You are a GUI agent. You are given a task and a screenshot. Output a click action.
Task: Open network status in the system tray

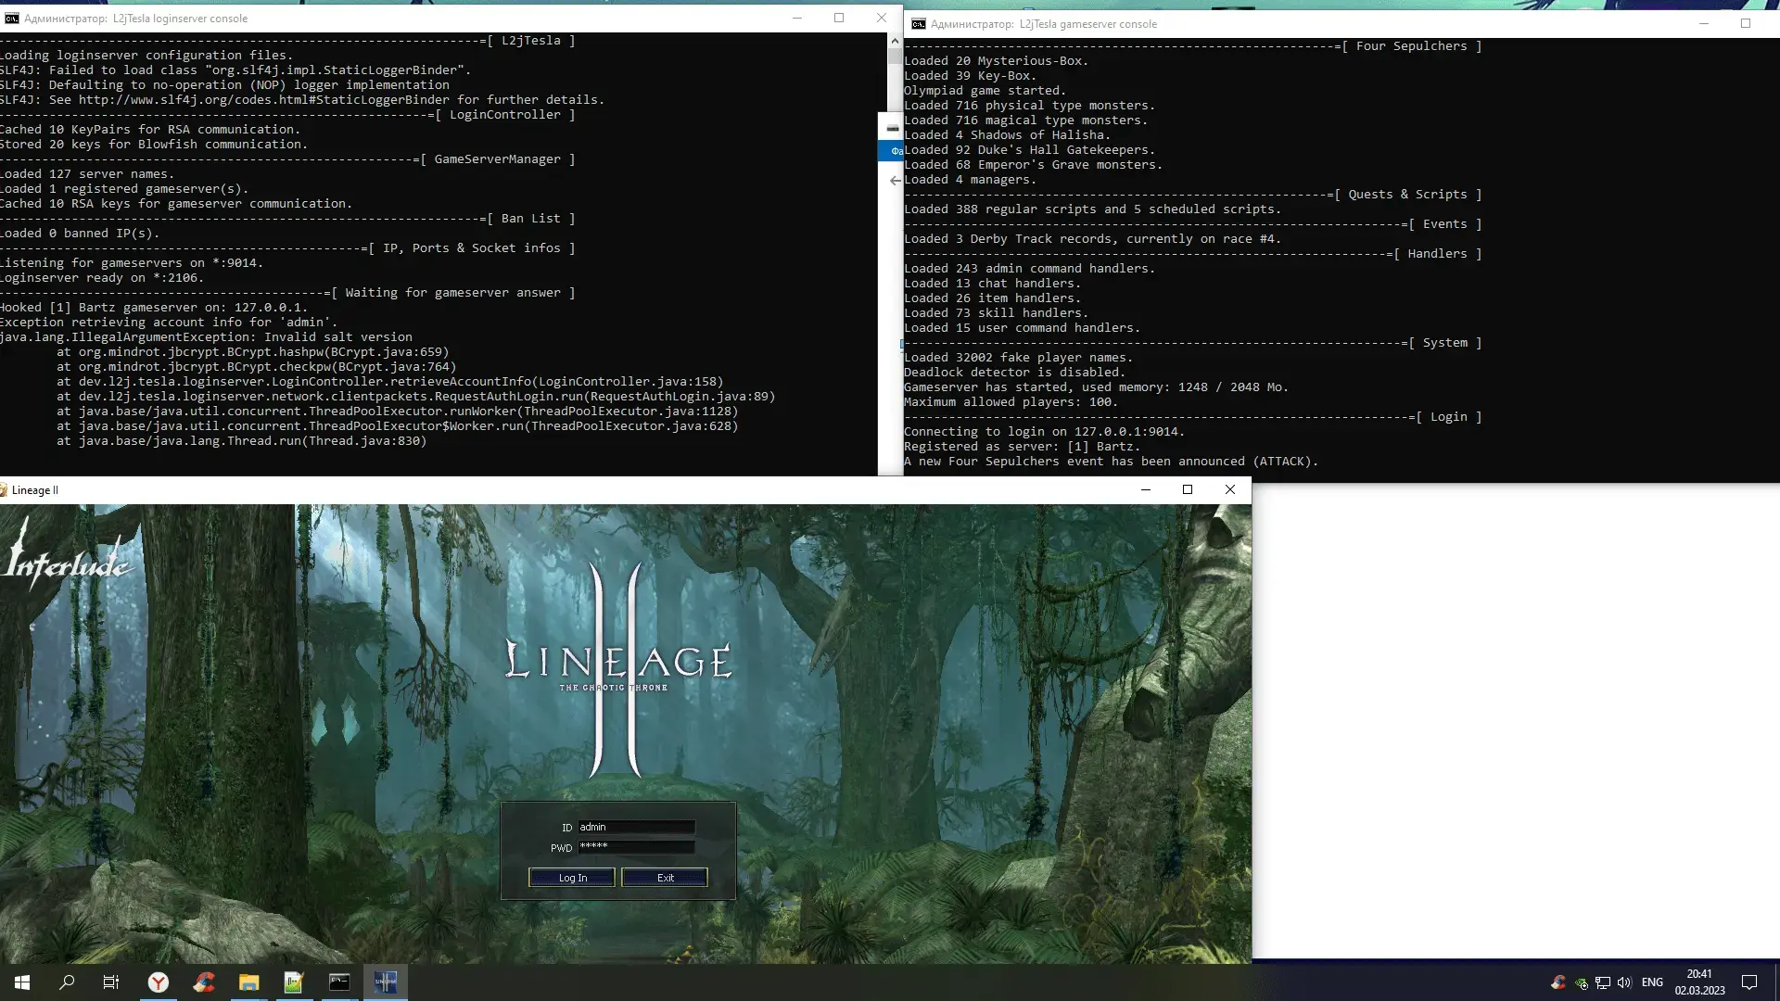[x=1602, y=982]
